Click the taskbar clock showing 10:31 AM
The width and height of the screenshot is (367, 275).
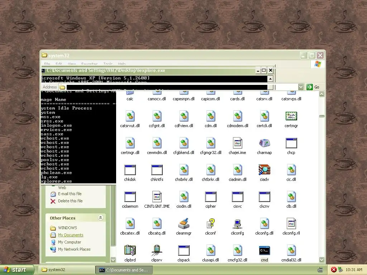coord(354,270)
